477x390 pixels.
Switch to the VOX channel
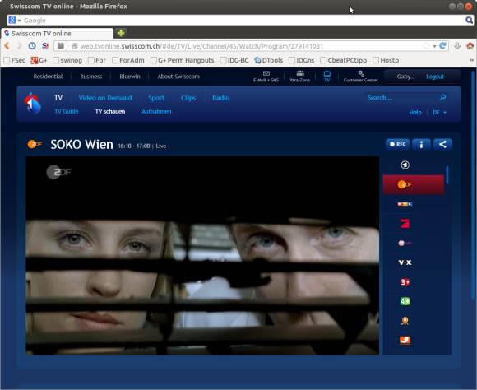tap(405, 262)
